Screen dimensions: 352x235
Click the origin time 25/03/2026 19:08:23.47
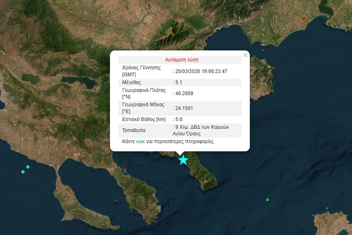201,71
